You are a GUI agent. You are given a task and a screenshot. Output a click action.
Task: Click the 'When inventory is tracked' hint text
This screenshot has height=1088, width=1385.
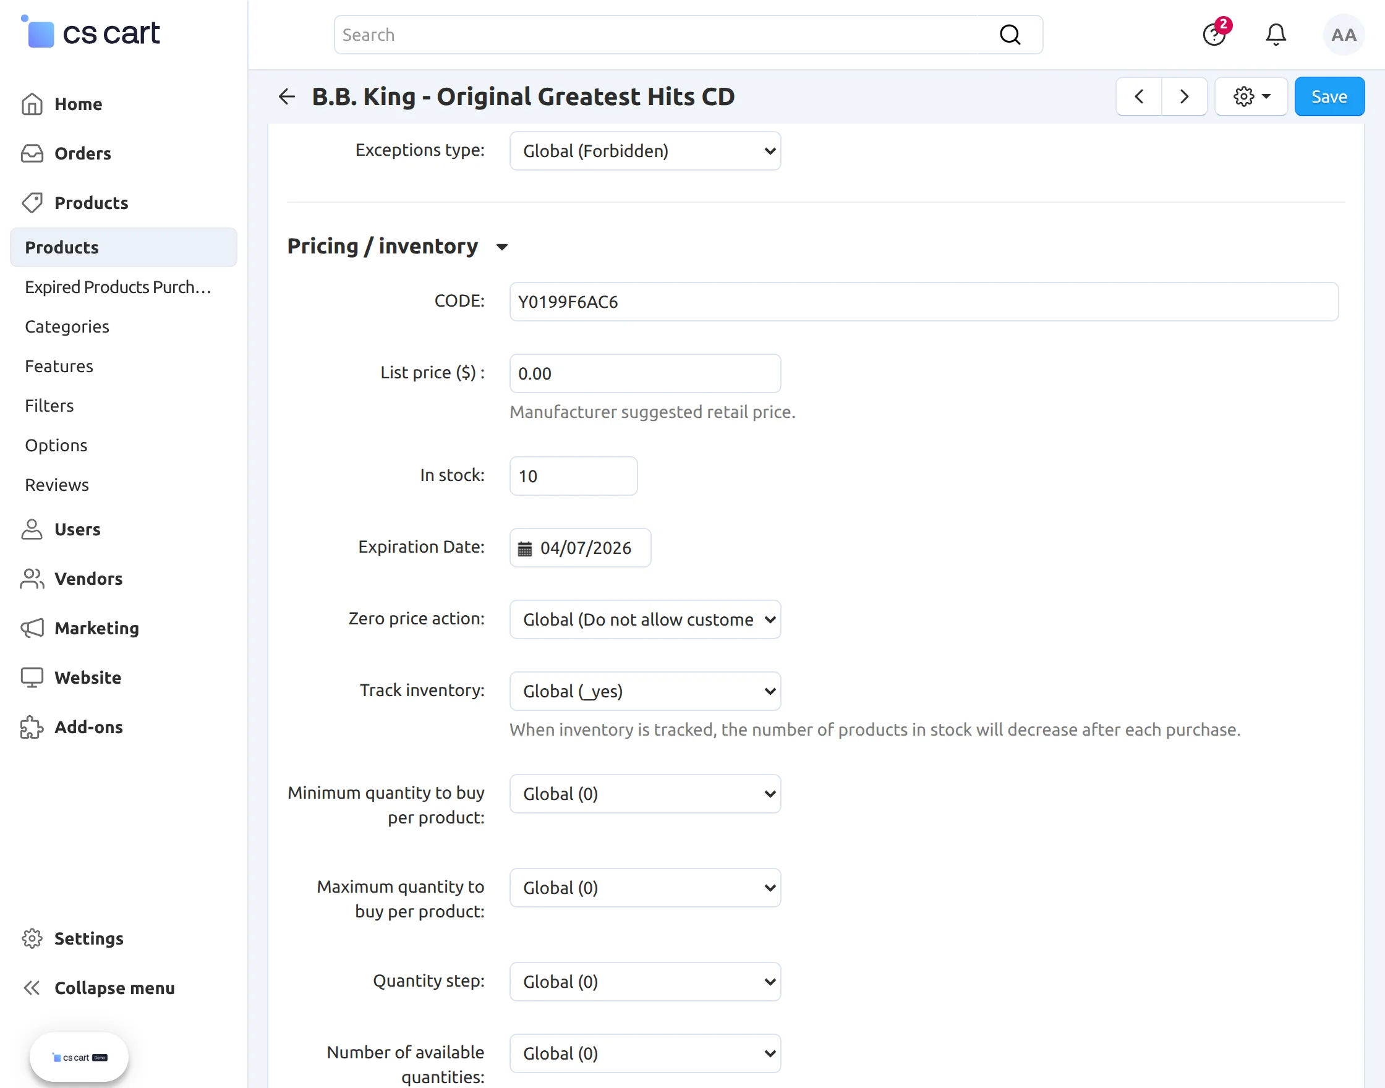(875, 730)
